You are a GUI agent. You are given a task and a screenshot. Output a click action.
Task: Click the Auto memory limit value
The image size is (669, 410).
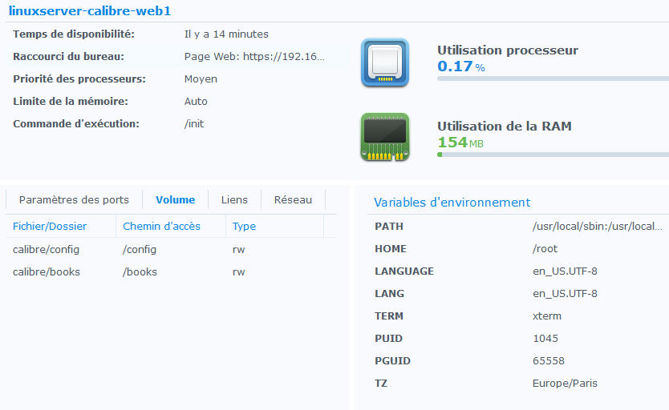196,102
